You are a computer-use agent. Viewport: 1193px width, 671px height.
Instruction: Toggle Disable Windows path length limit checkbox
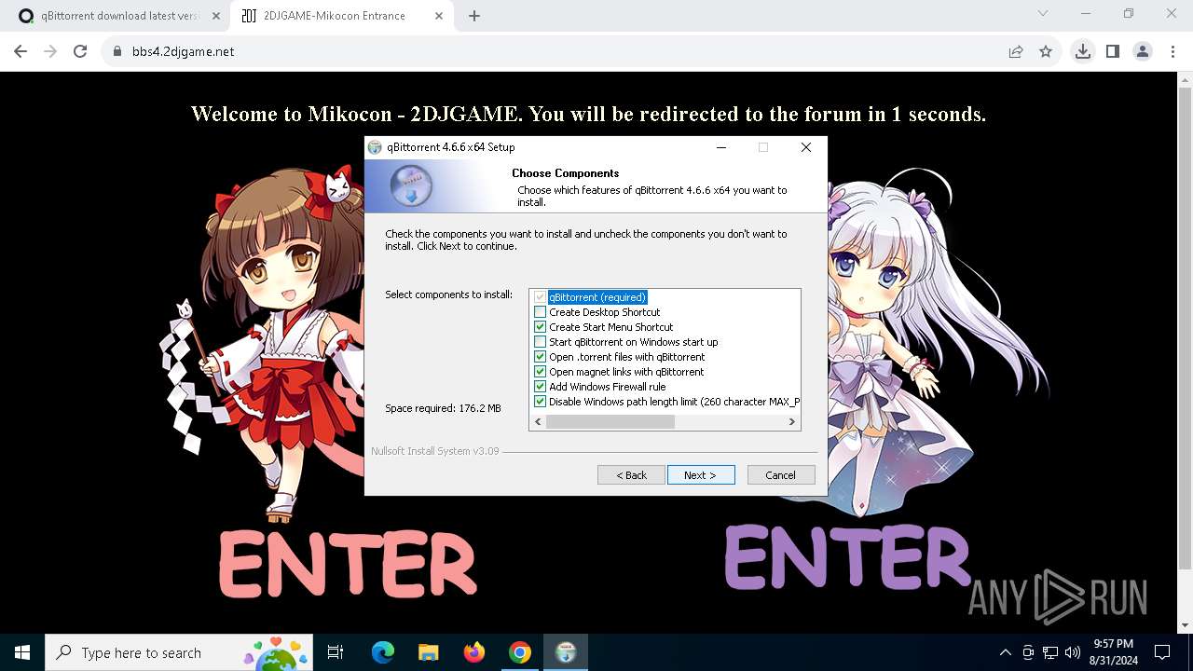click(x=540, y=402)
